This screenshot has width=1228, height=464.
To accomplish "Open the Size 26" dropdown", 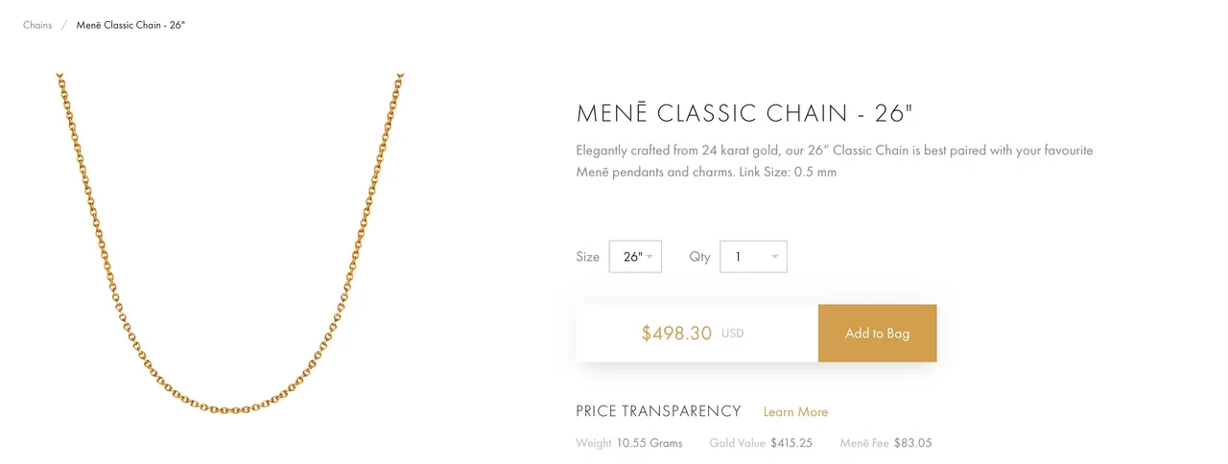I will [635, 257].
